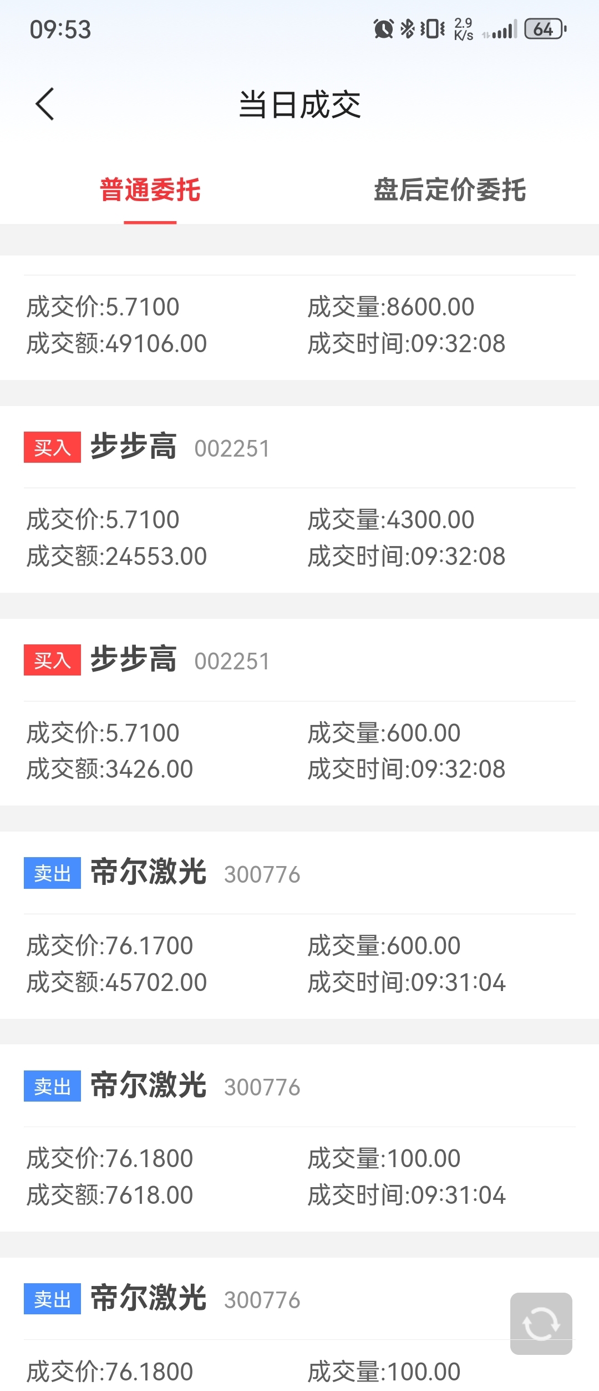Tap the network speed K/s indicator
599x1391 pixels.
pyautogui.click(x=464, y=29)
